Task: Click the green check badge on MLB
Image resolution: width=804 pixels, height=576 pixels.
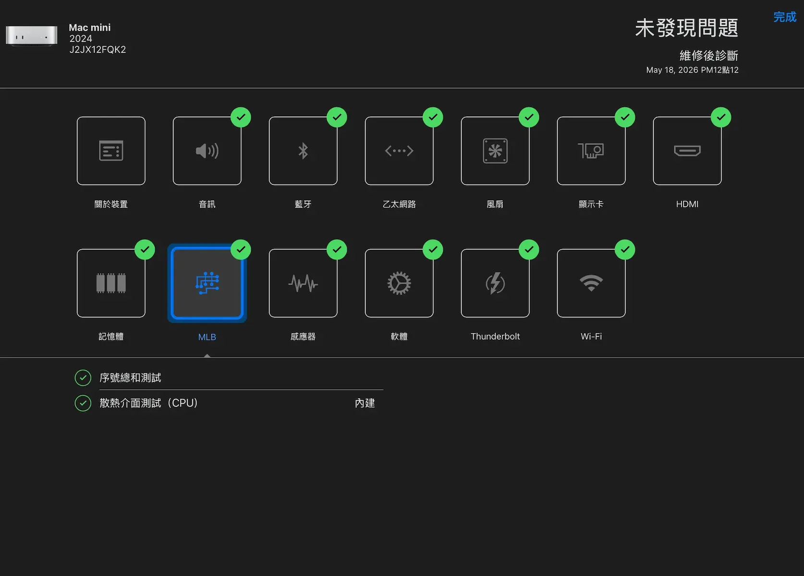Action: pyautogui.click(x=241, y=250)
